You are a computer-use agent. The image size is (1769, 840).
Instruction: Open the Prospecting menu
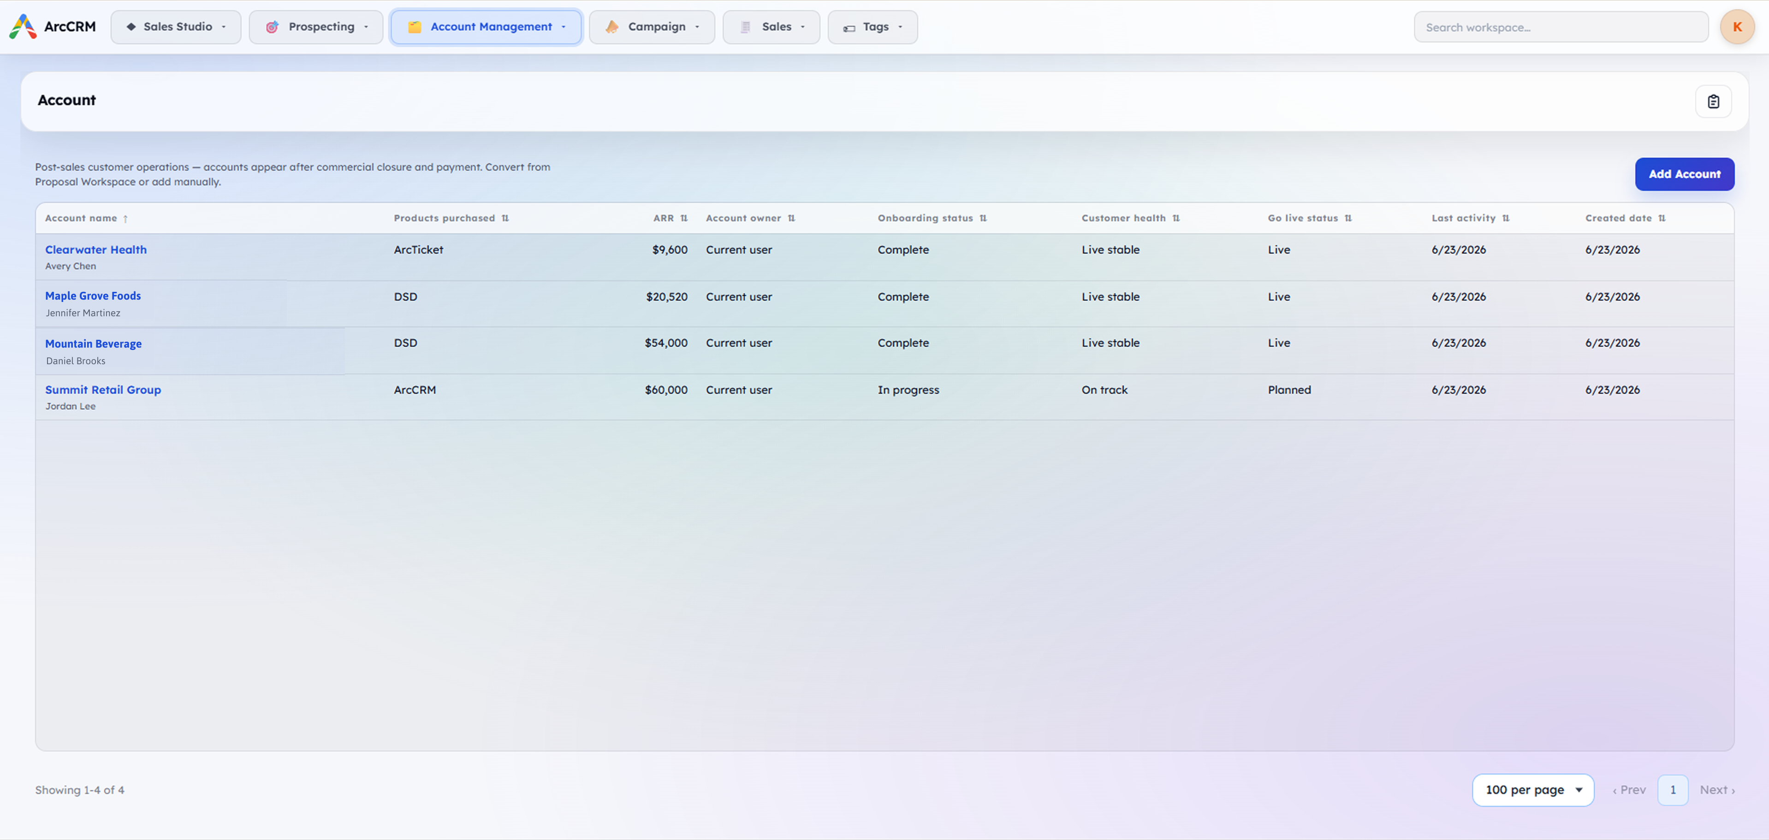316,27
